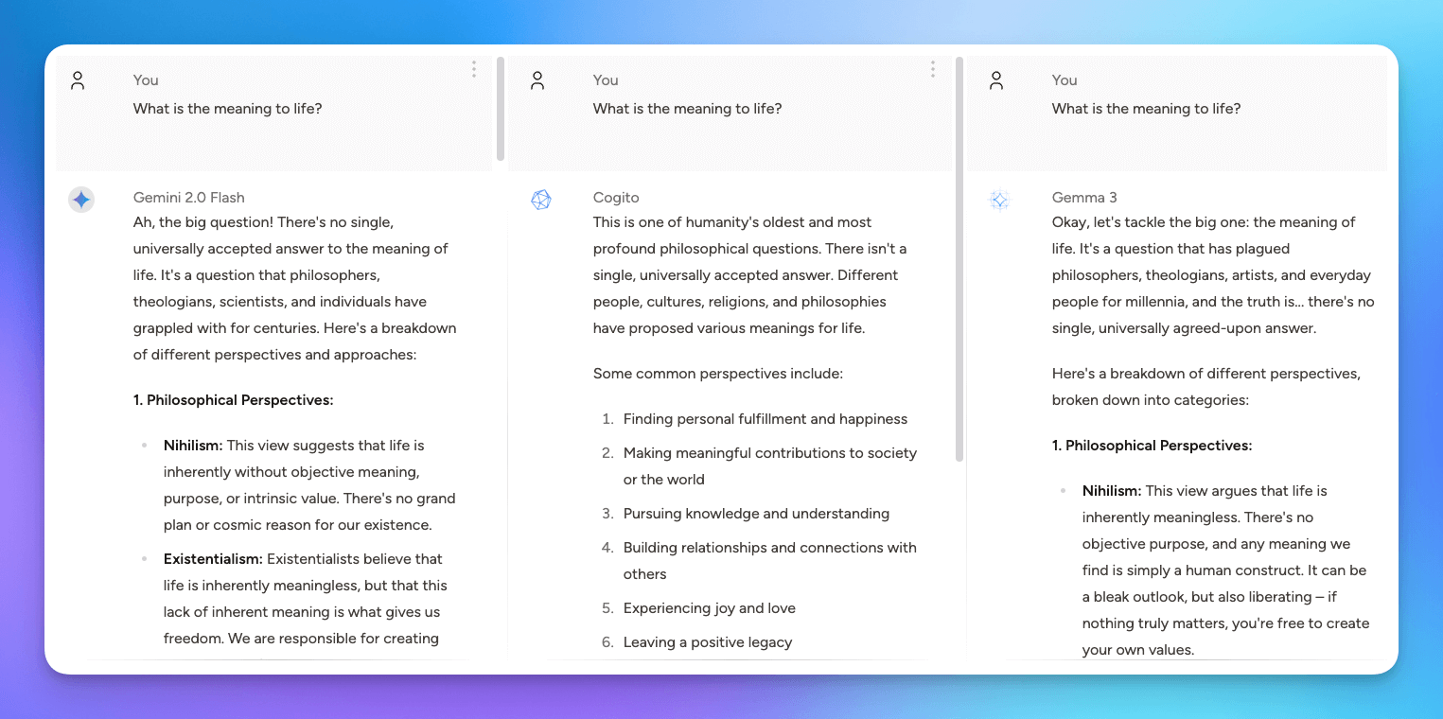Click the Gemini 2.0 Flash sparkle icon
This screenshot has width=1443, height=719.
tap(81, 200)
